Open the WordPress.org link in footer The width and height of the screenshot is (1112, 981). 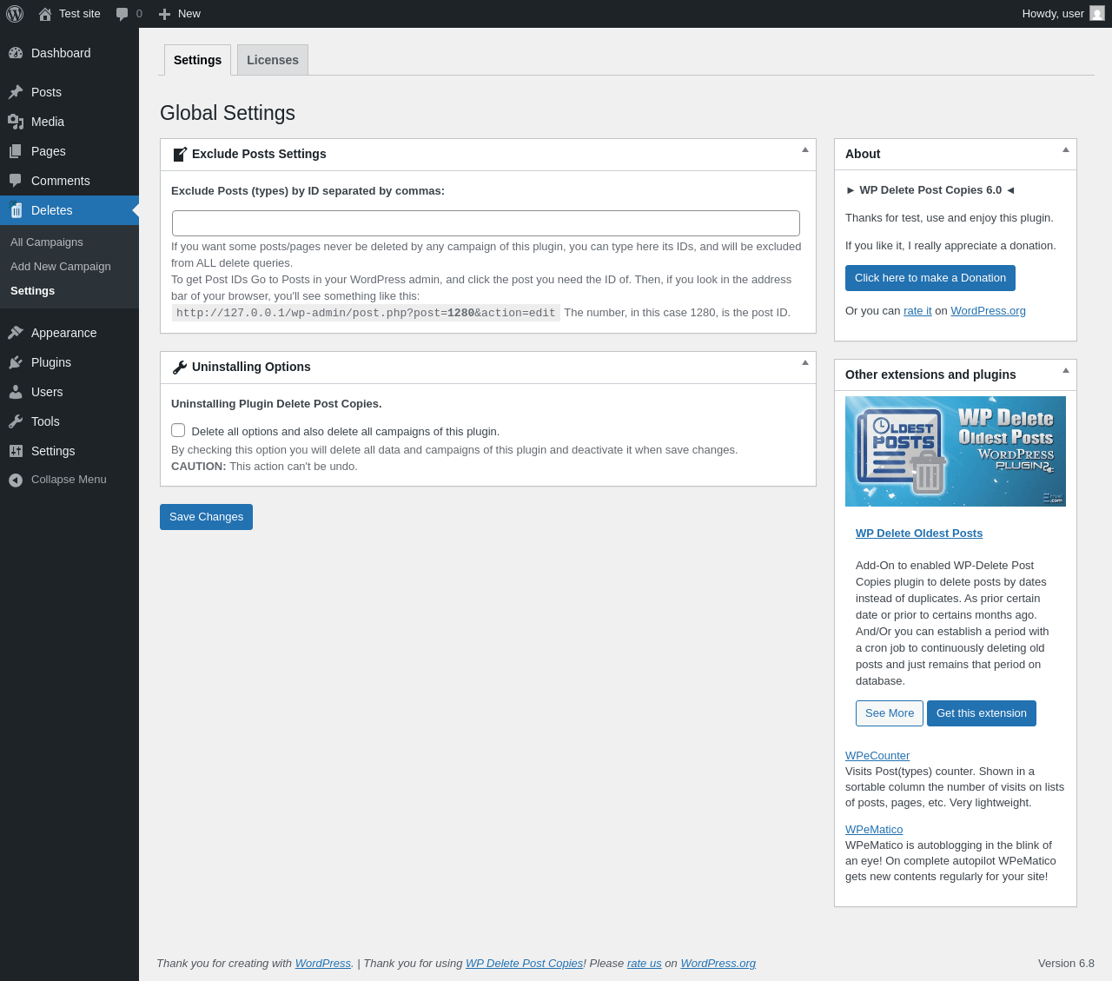click(718, 964)
